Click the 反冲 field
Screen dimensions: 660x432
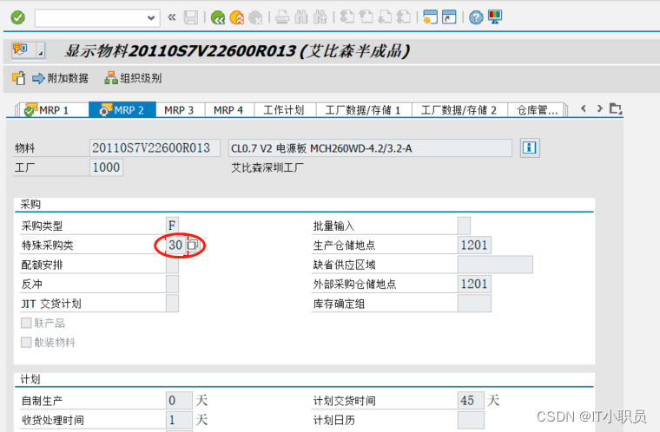(x=172, y=284)
